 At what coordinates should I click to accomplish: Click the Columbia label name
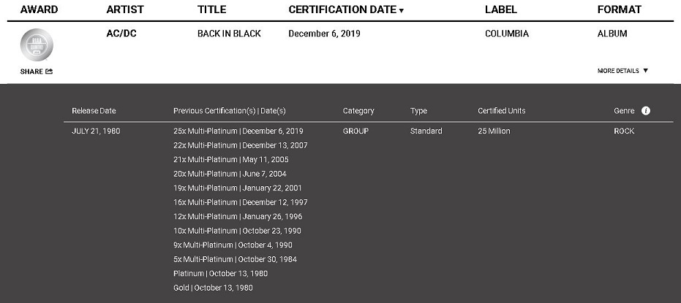[x=507, y=34]
